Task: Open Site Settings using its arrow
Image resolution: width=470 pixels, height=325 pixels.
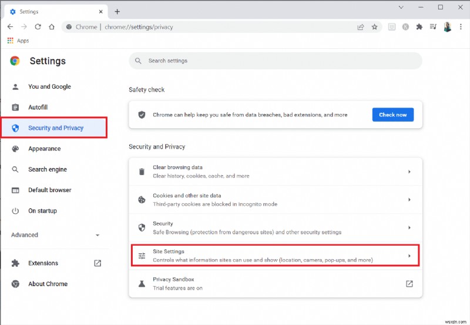Action: (409, 256)
